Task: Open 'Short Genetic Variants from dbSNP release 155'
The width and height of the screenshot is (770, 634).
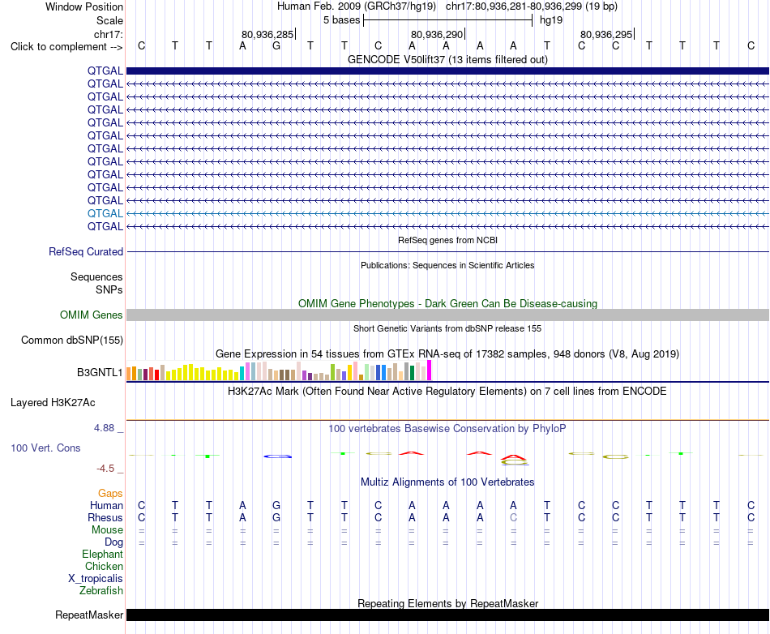Action: 447,328
